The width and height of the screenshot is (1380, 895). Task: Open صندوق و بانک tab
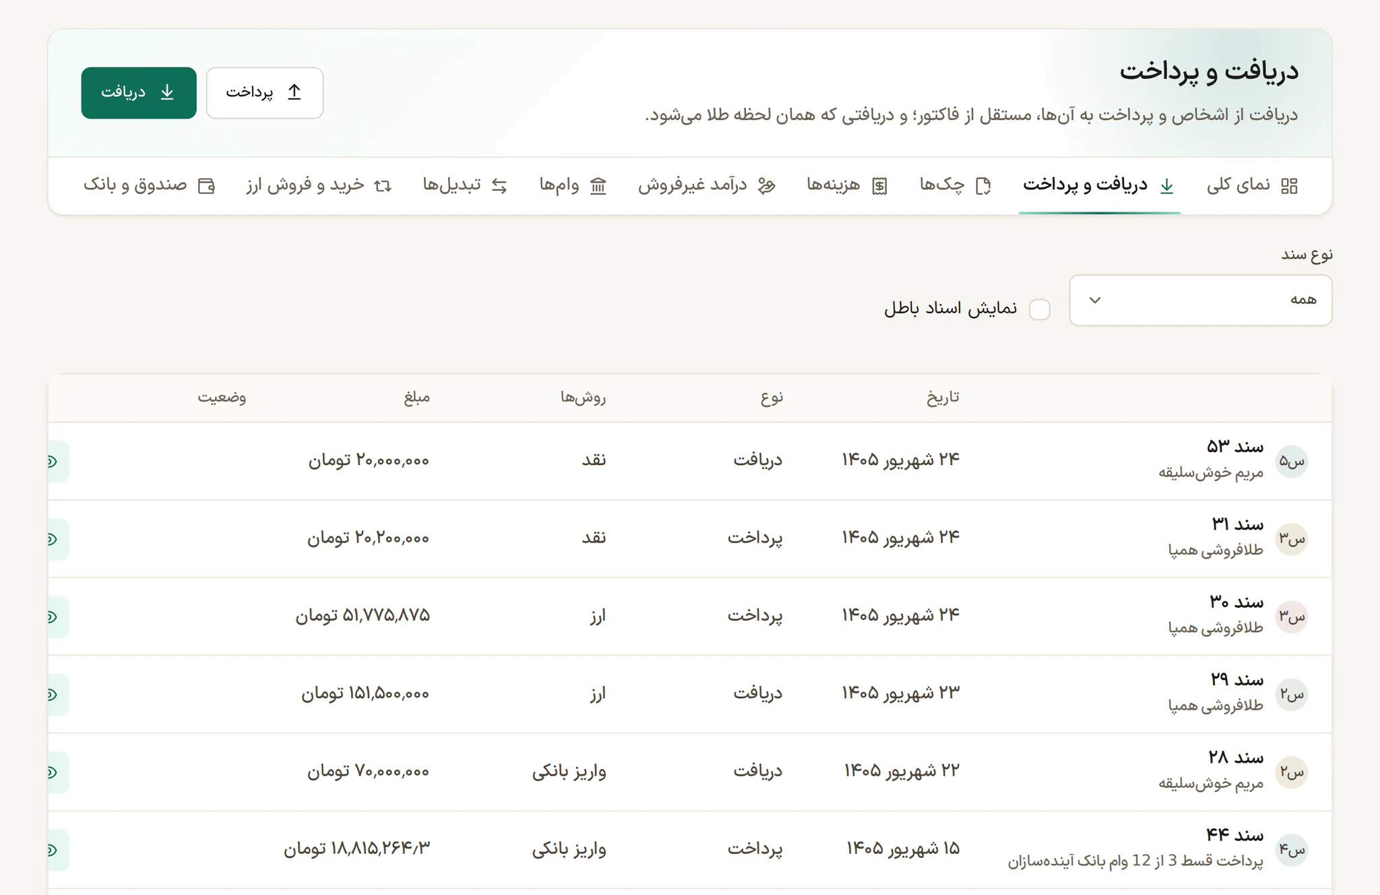point(149,185)
